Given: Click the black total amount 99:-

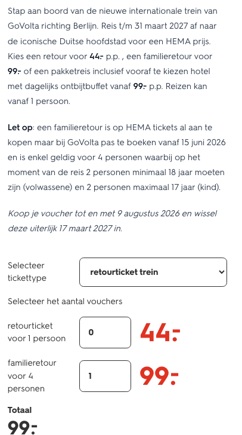Looking at the screenshot, I should point(22,427).
